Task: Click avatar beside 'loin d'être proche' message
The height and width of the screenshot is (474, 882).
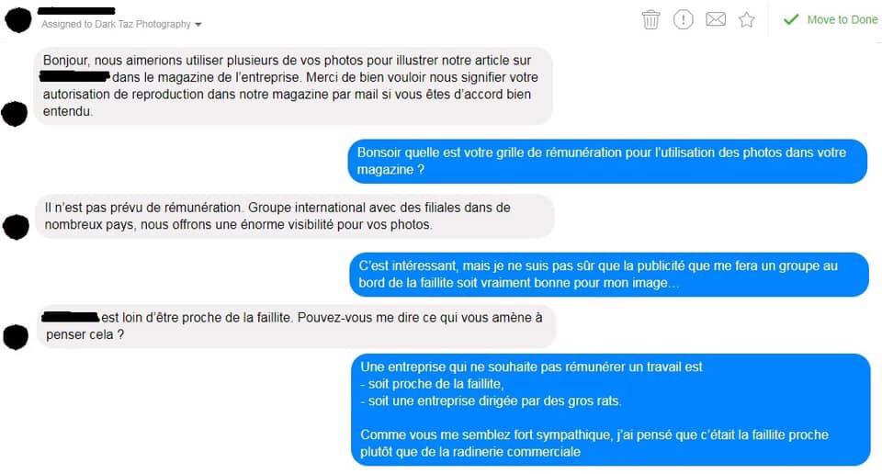Action: click(16, 337)
